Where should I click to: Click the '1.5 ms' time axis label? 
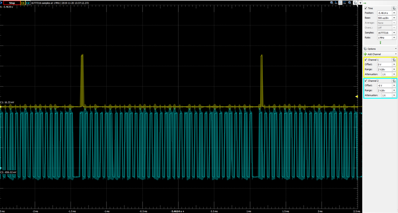pos(286,211)
